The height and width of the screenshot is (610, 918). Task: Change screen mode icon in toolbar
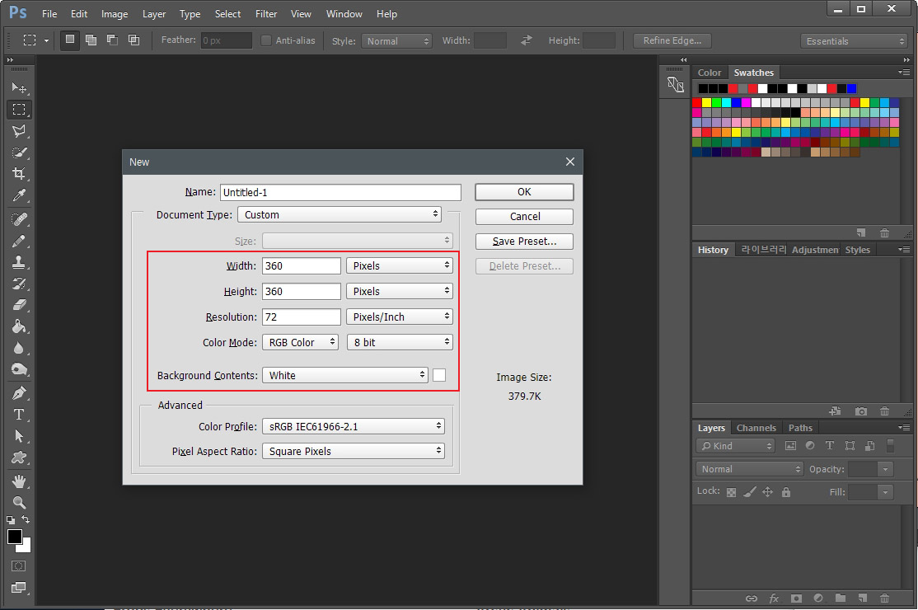pos(19,588)
